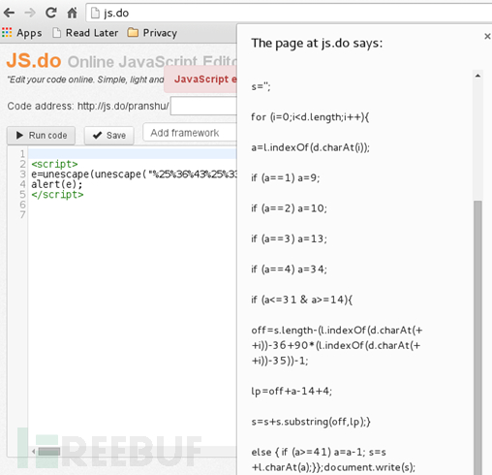The width and height of the screenshot is (492, 475).
Task: Click the alert(e); code line
Action: [x=57, y=184]
